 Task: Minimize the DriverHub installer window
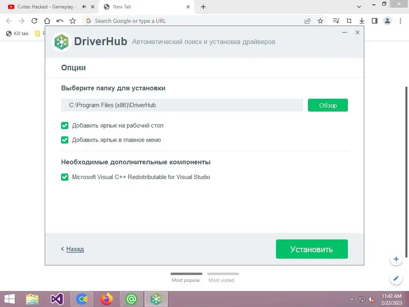[345, 32]
